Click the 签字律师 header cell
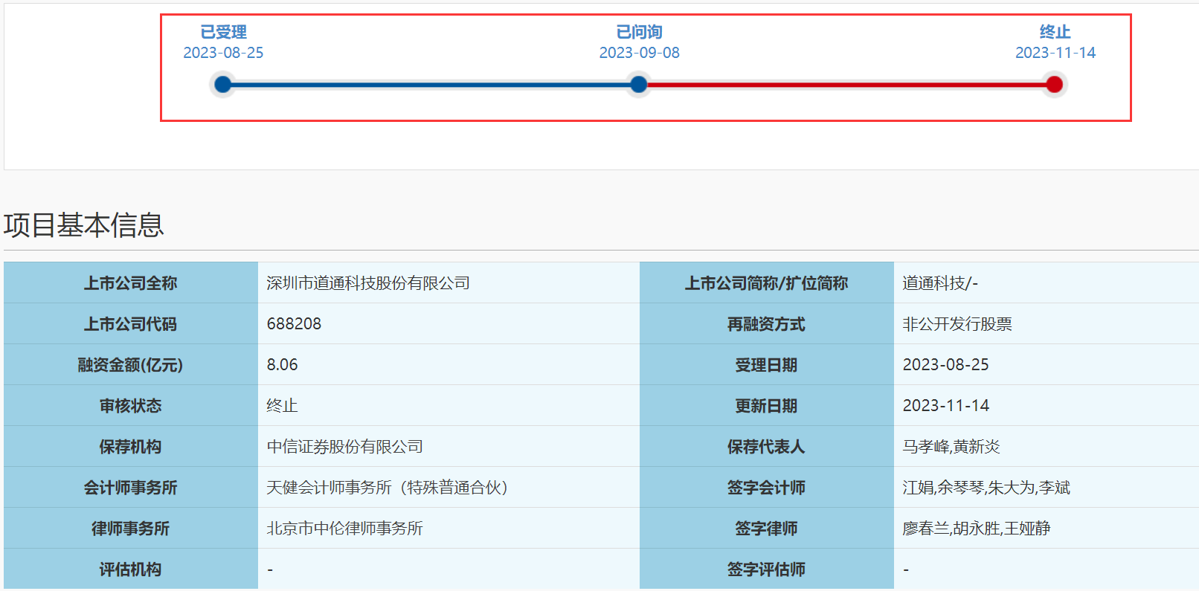 [x=767, y=528]
